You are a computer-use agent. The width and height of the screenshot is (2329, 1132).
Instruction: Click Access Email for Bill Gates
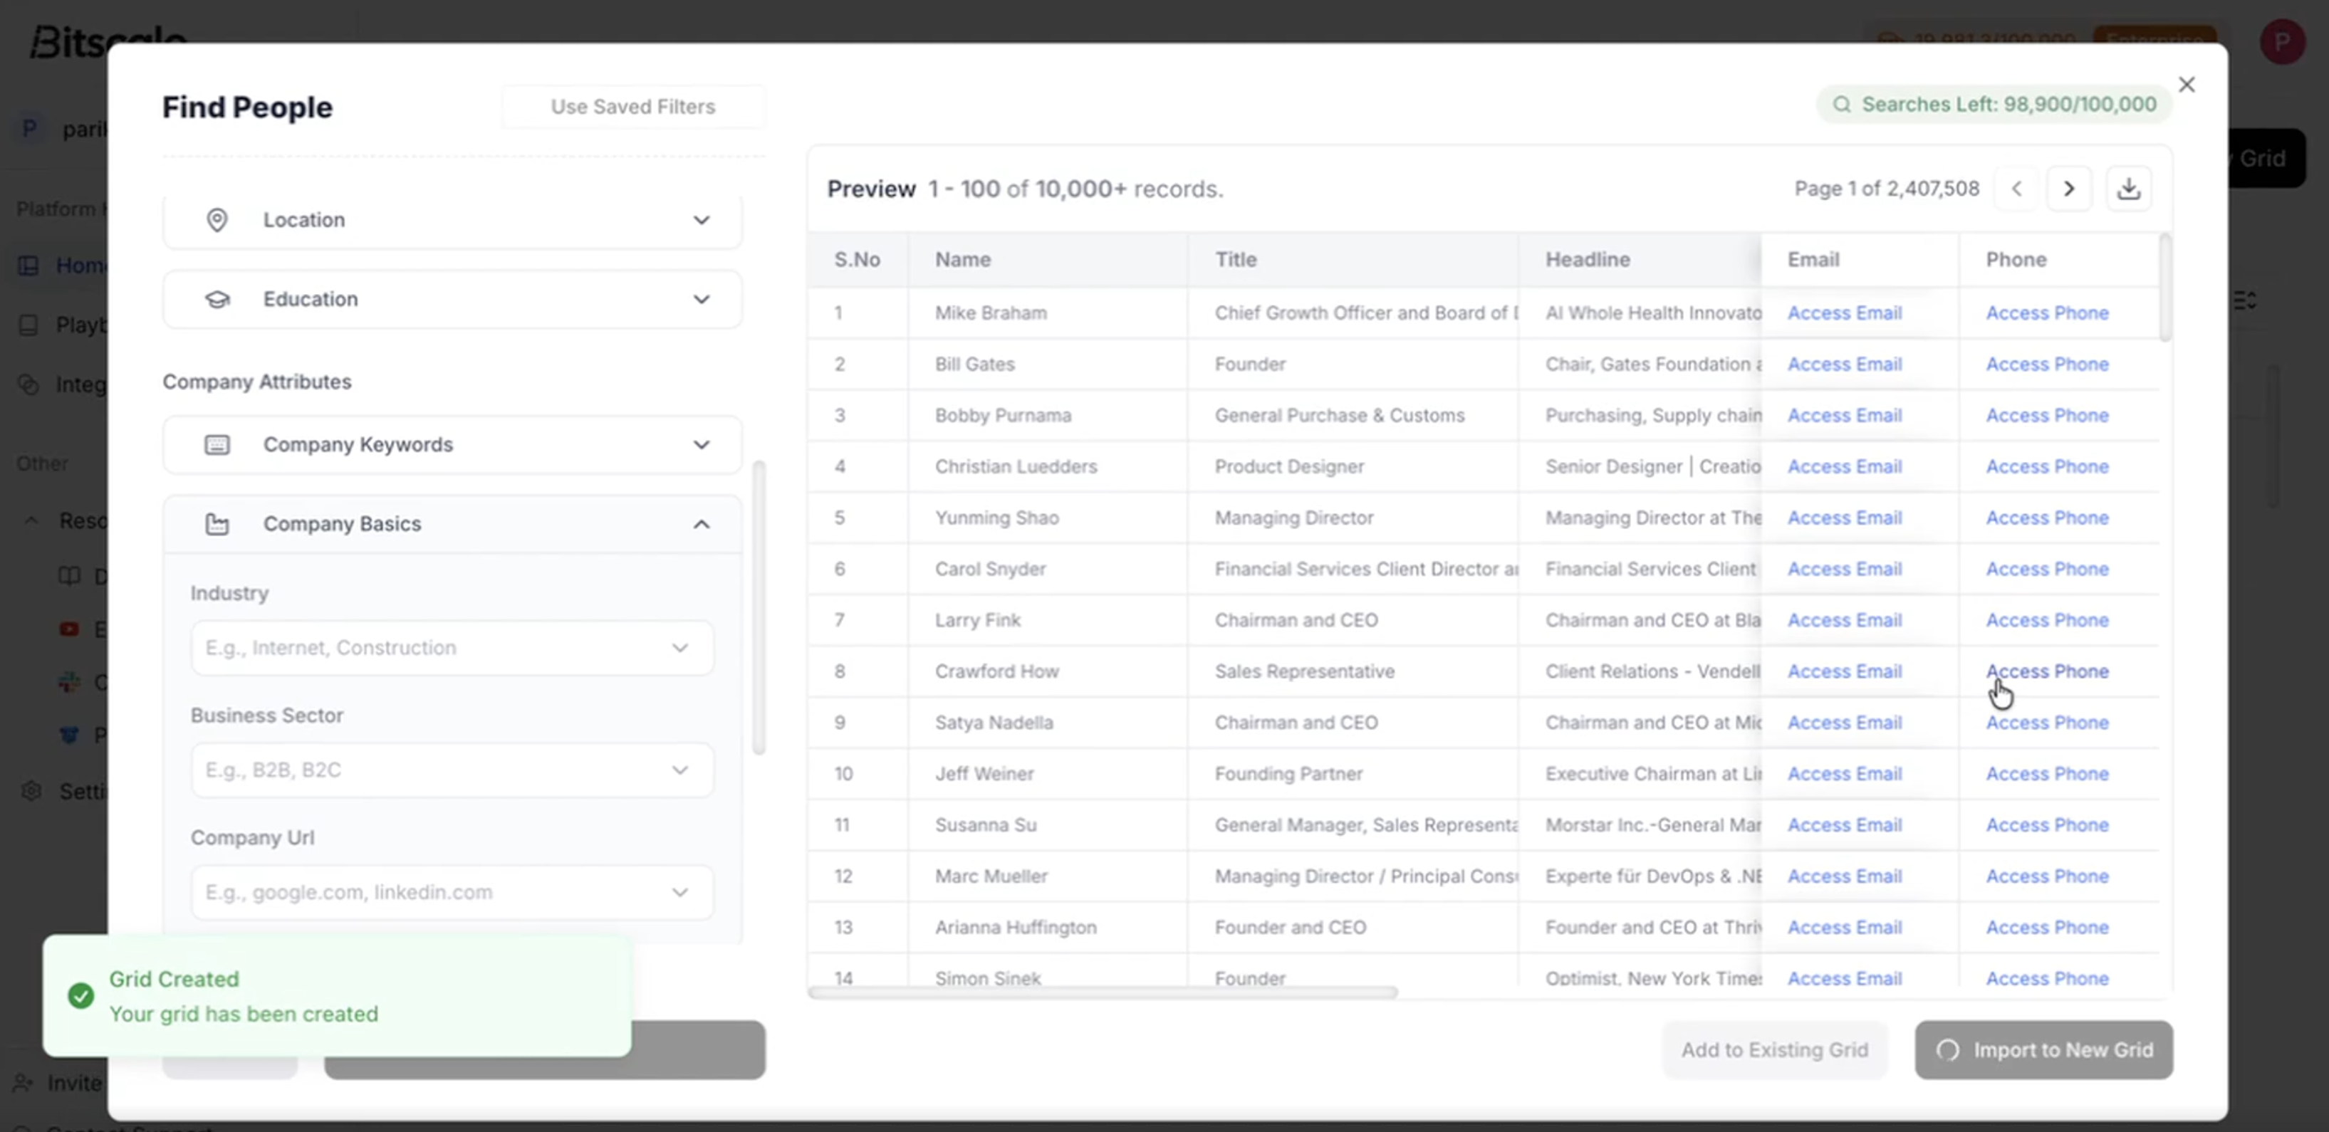point(1845,364)
